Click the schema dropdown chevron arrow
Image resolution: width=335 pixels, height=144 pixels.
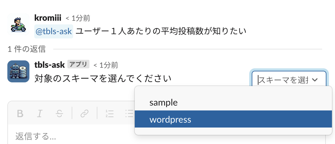(x=315, y=80)
